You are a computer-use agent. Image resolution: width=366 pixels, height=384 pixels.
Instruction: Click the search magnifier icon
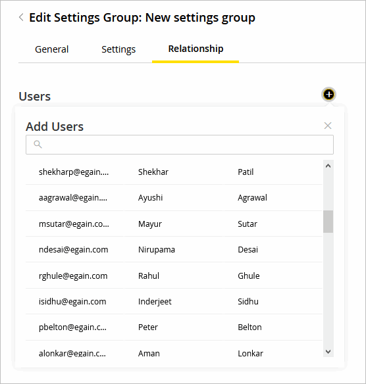(x=38, y=144)
